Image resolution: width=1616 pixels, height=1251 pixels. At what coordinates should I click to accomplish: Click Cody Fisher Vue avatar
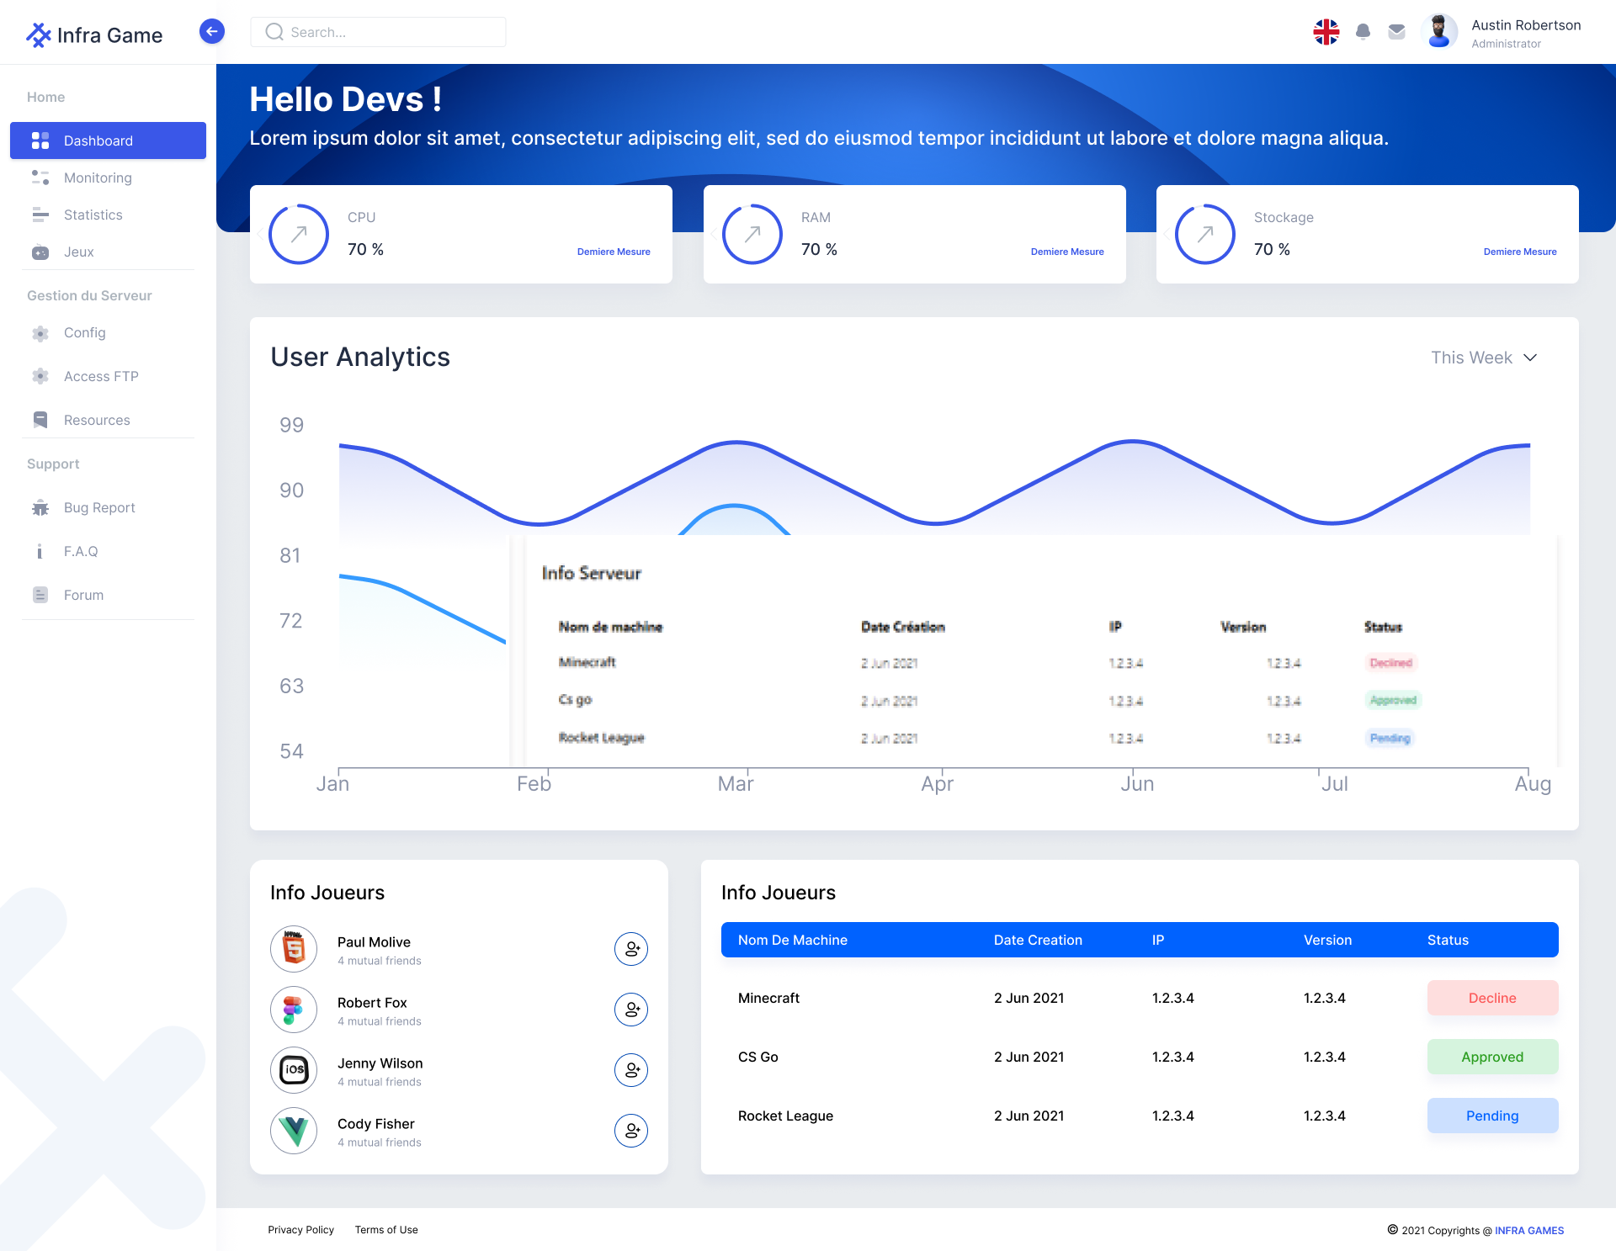294,1131
